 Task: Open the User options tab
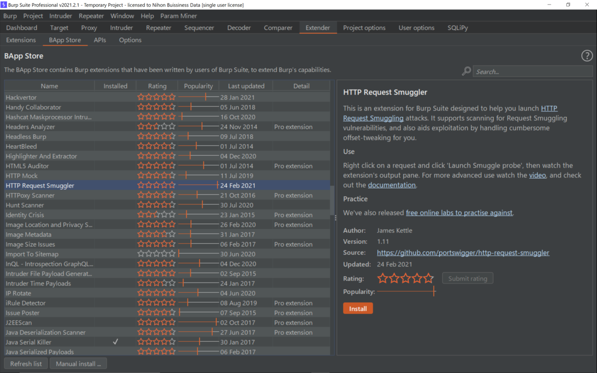pyautogui.click(x=416, y=28)
